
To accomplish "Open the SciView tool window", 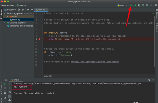I will coord(157,27).
